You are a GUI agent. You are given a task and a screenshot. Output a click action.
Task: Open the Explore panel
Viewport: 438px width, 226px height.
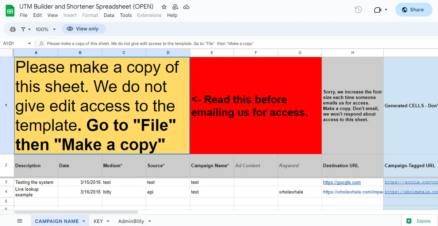tap(419, 221)
